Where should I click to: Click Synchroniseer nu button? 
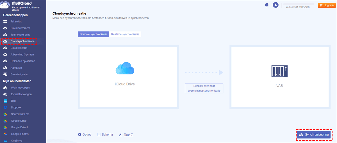click(314, 135)
